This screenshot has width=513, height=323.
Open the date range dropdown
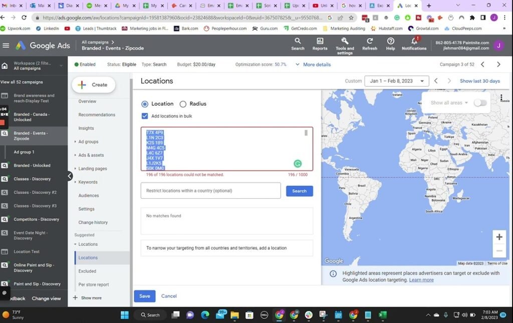(397, 81)
